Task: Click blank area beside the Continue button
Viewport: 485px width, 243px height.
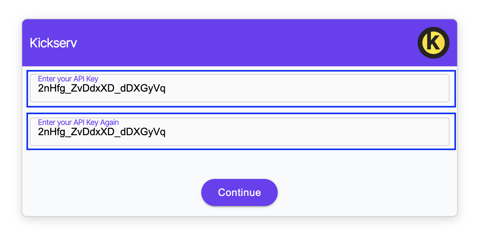Action: (351, 192)
